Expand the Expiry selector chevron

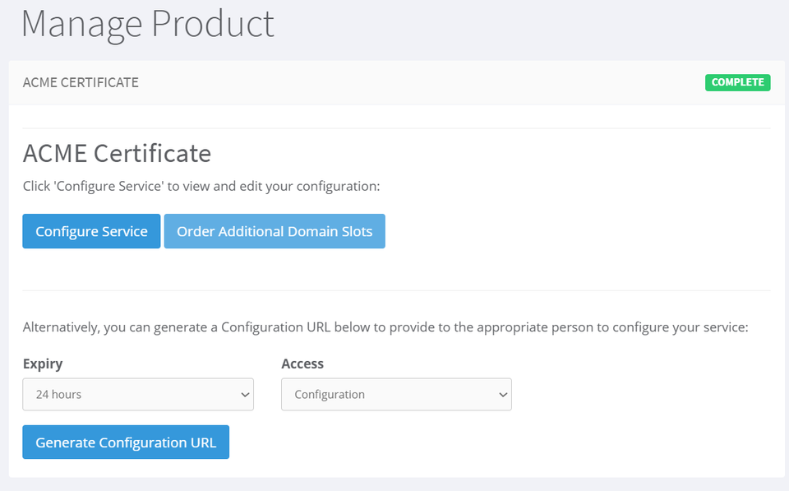pos(244,394)
